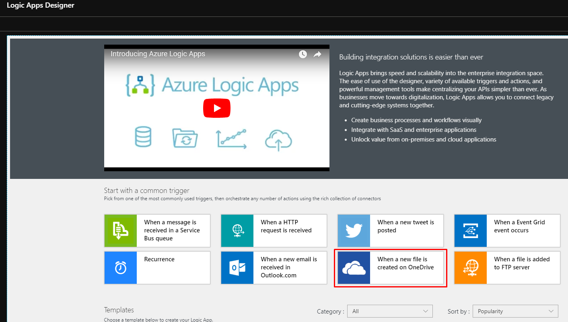The image size is (568, 322).
Task: Click 'Integrate with SaaS and enterprise applications' bullet
Action: (x=414, y=130)
